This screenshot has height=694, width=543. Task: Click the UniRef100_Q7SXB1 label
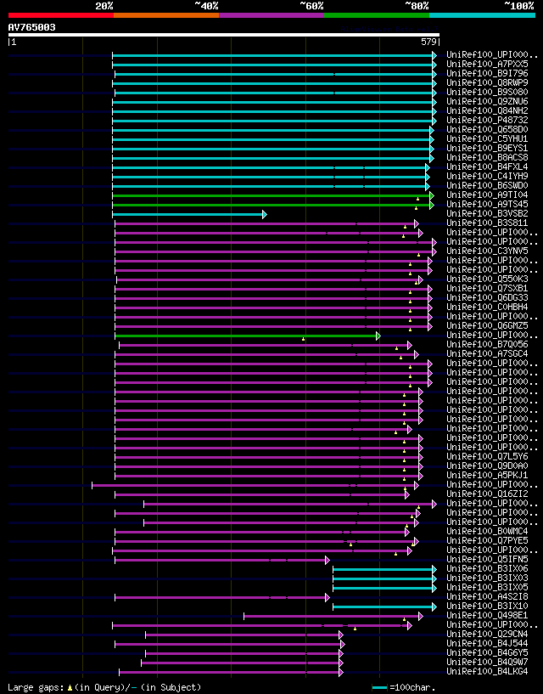(x=487, y=289)
